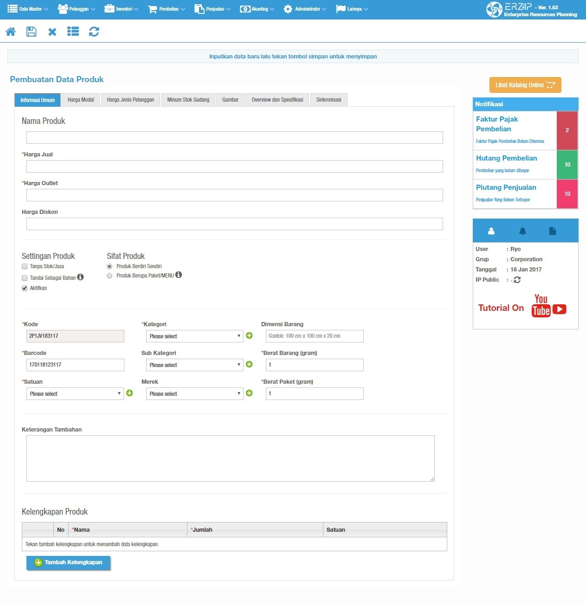Focus the Harga Jual input field

tap(235, 166)
